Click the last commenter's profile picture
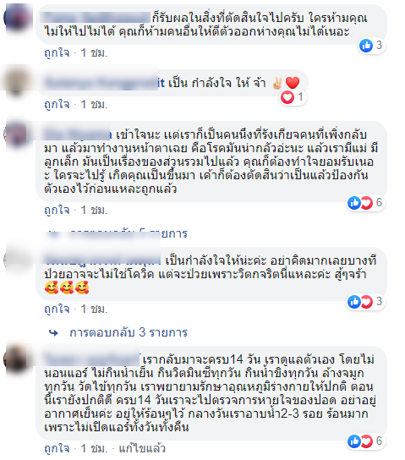The width and height of the screenshot is (405, 460). coord(16,359)
